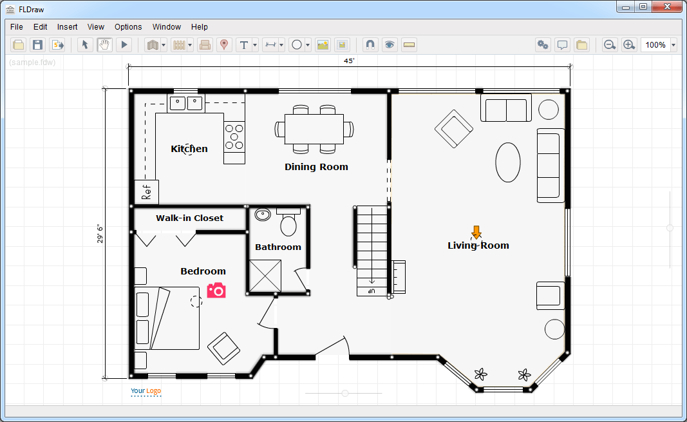Open the zoom level dropdown arrow
Screen dimensions: 687x422
coord(673,44)
